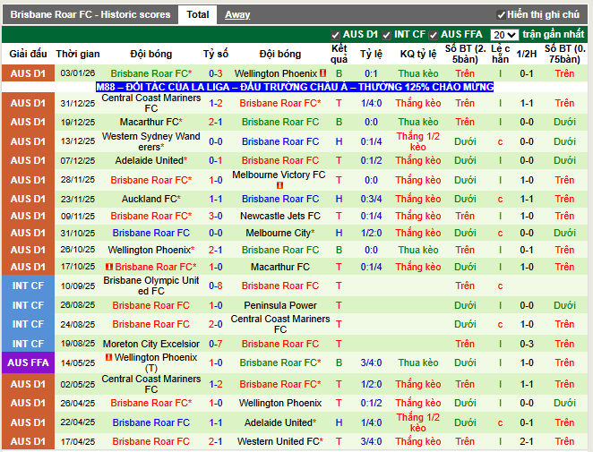Click the 0-3 half-time score on 19/08/25 row
The height and width of the screenshot is (452, 593).
click(x=527, y=344)
